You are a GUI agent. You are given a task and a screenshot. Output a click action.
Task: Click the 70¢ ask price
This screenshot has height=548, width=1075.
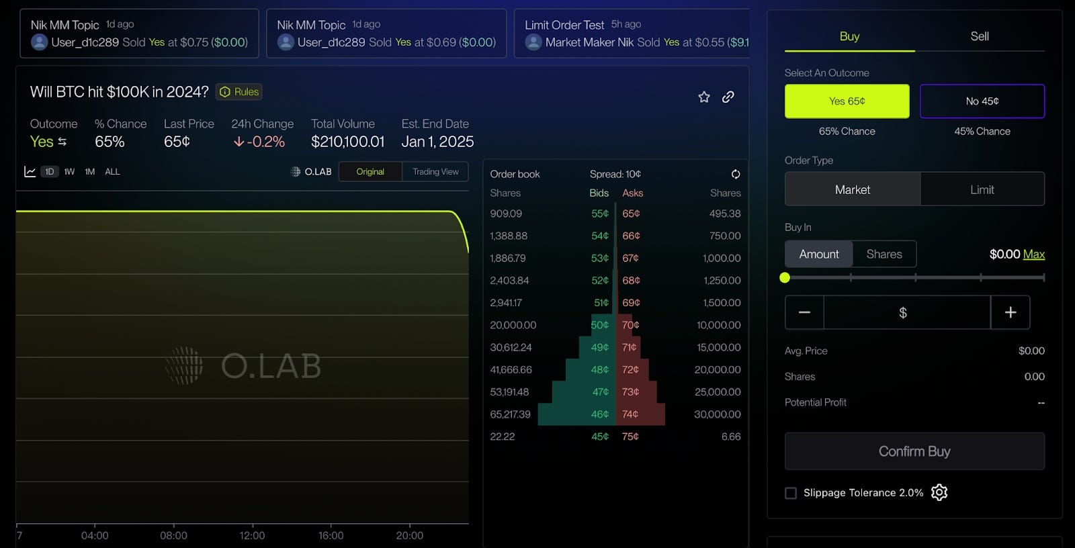click(630, 325)
